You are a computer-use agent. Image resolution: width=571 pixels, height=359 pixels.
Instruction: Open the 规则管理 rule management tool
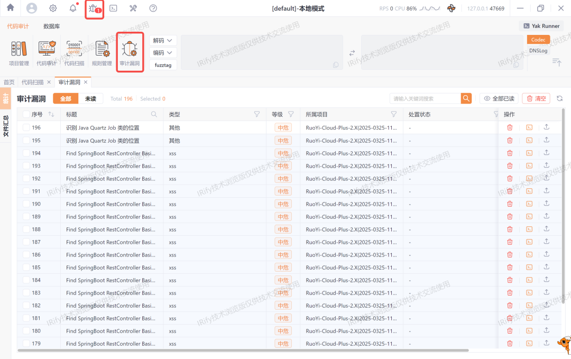(x=102, y=53)
